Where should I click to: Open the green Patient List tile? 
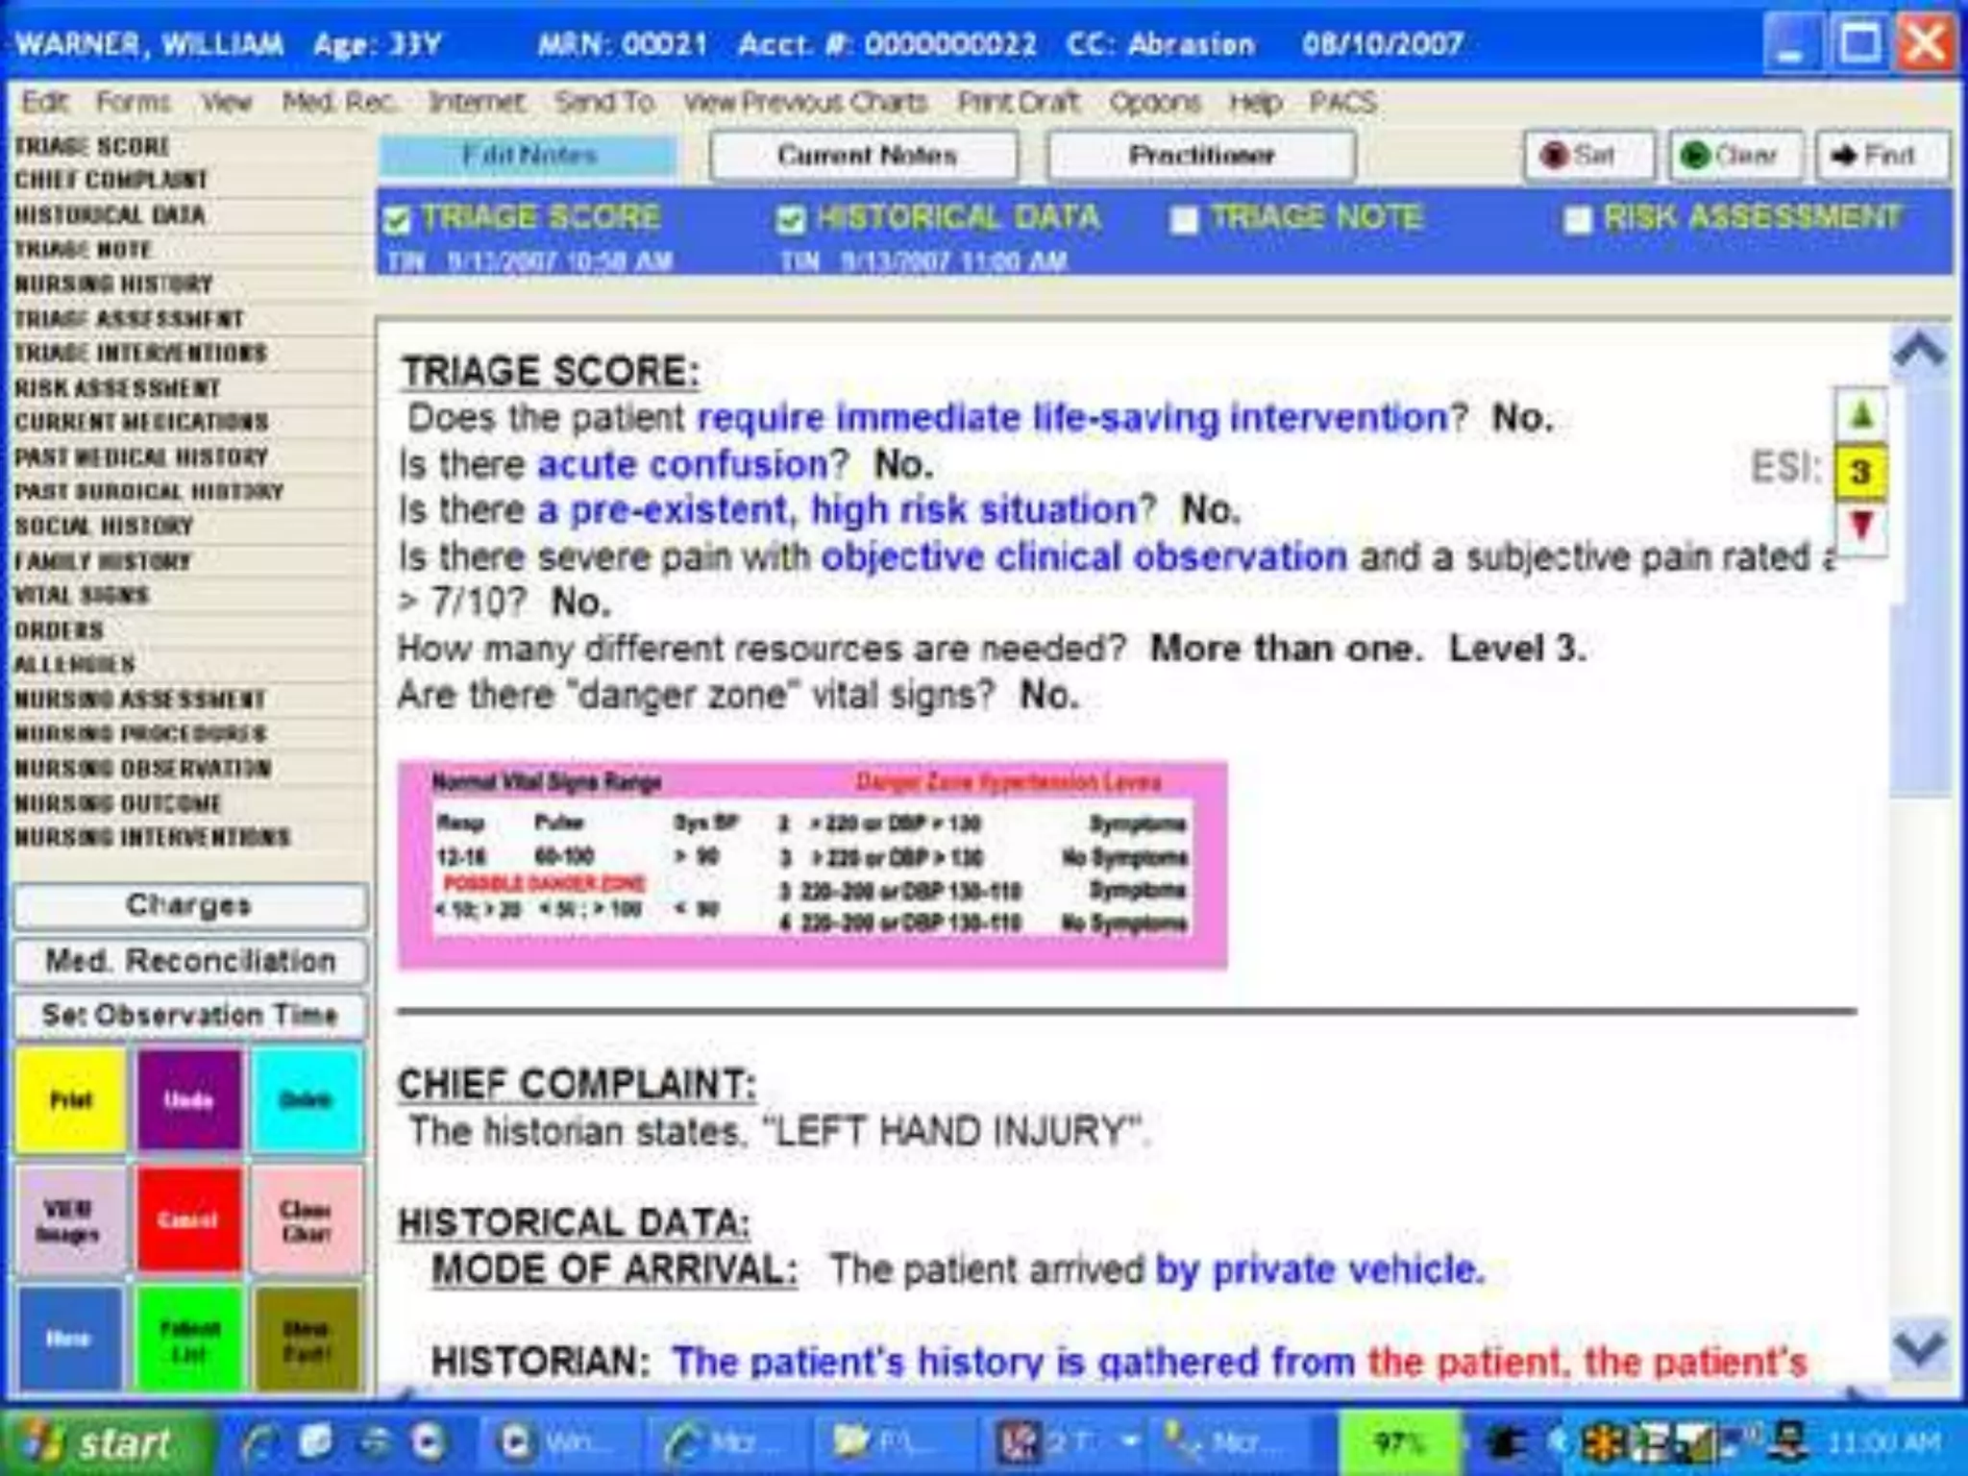(188, 1340)
